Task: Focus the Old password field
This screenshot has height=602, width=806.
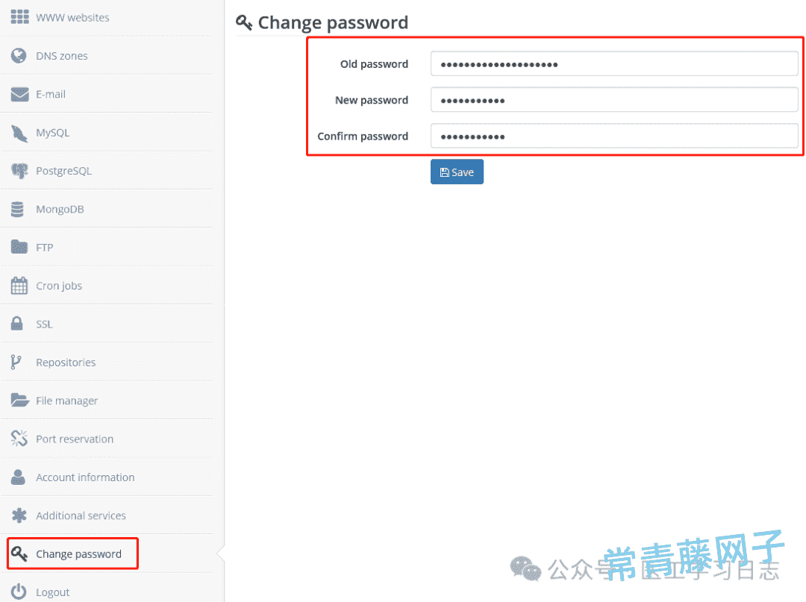Action: [x=613, y=63]
